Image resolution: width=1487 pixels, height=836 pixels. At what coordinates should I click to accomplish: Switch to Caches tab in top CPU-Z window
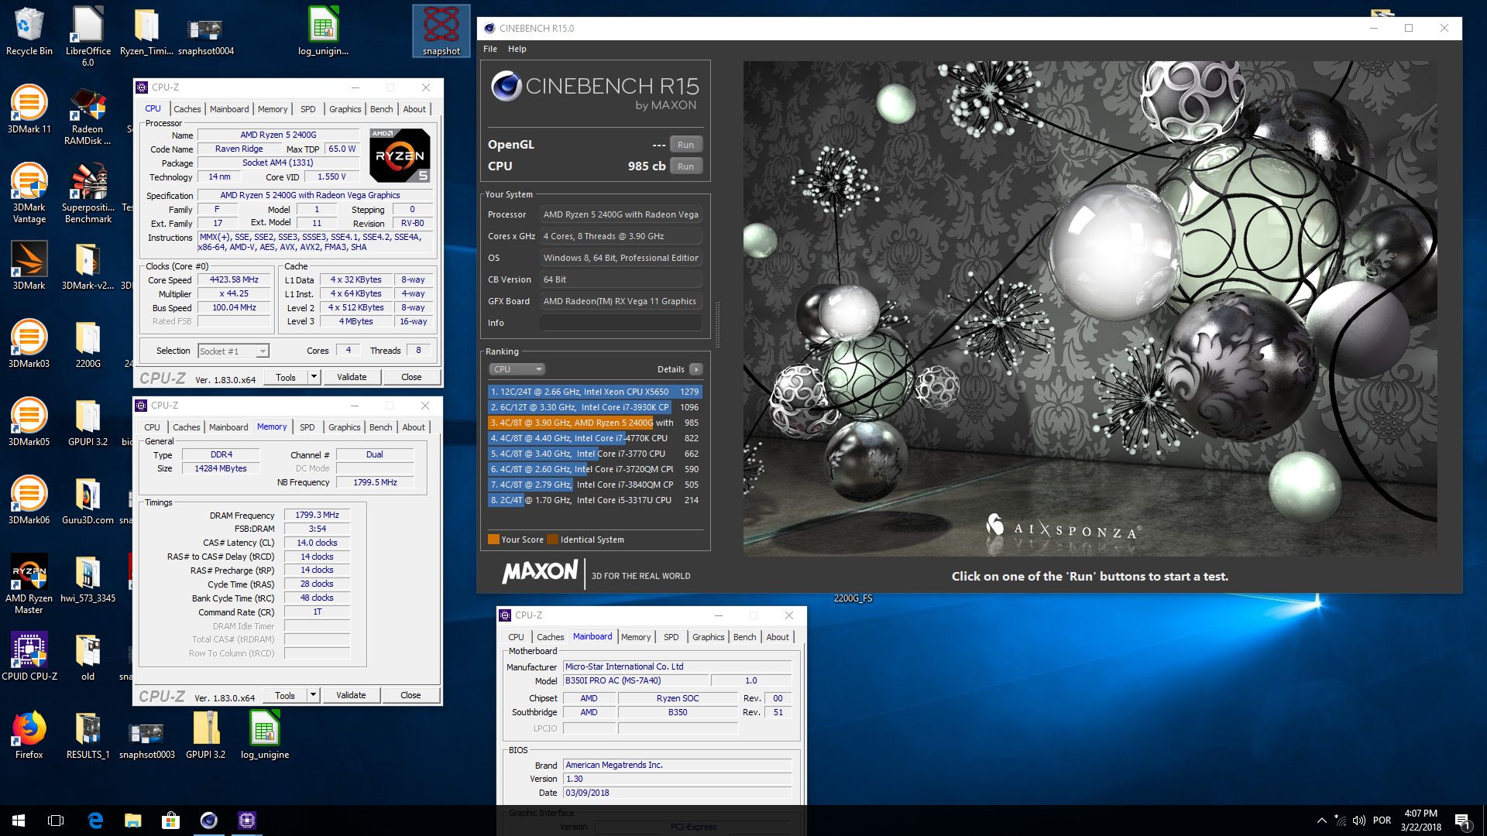tap(187, 109)
